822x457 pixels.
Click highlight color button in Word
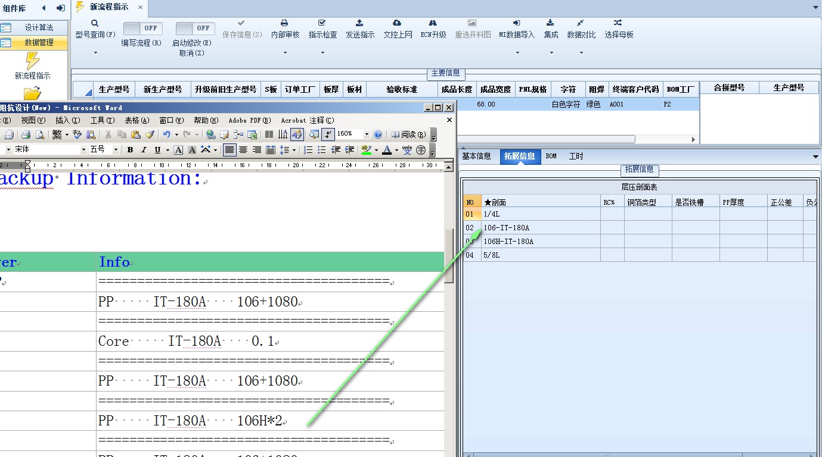tap(367, 150)
